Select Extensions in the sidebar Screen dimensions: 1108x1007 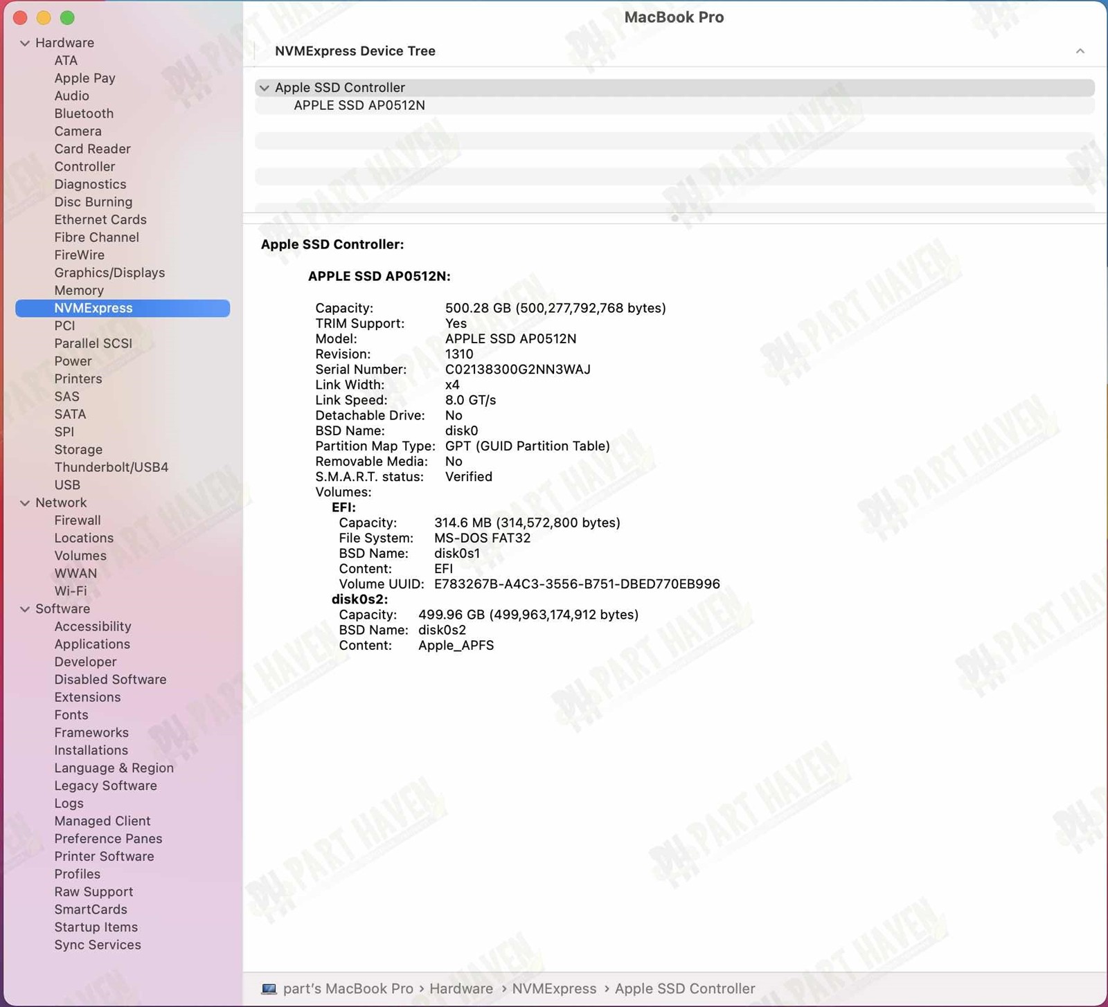87,698
